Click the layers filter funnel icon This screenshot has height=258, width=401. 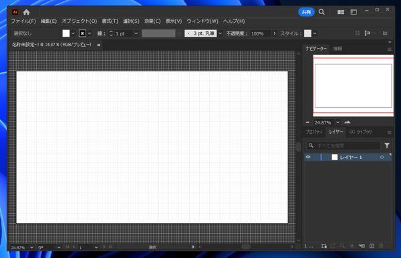point(387,146)
